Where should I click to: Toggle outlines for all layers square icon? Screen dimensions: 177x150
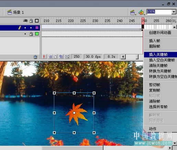coord(37,21)
